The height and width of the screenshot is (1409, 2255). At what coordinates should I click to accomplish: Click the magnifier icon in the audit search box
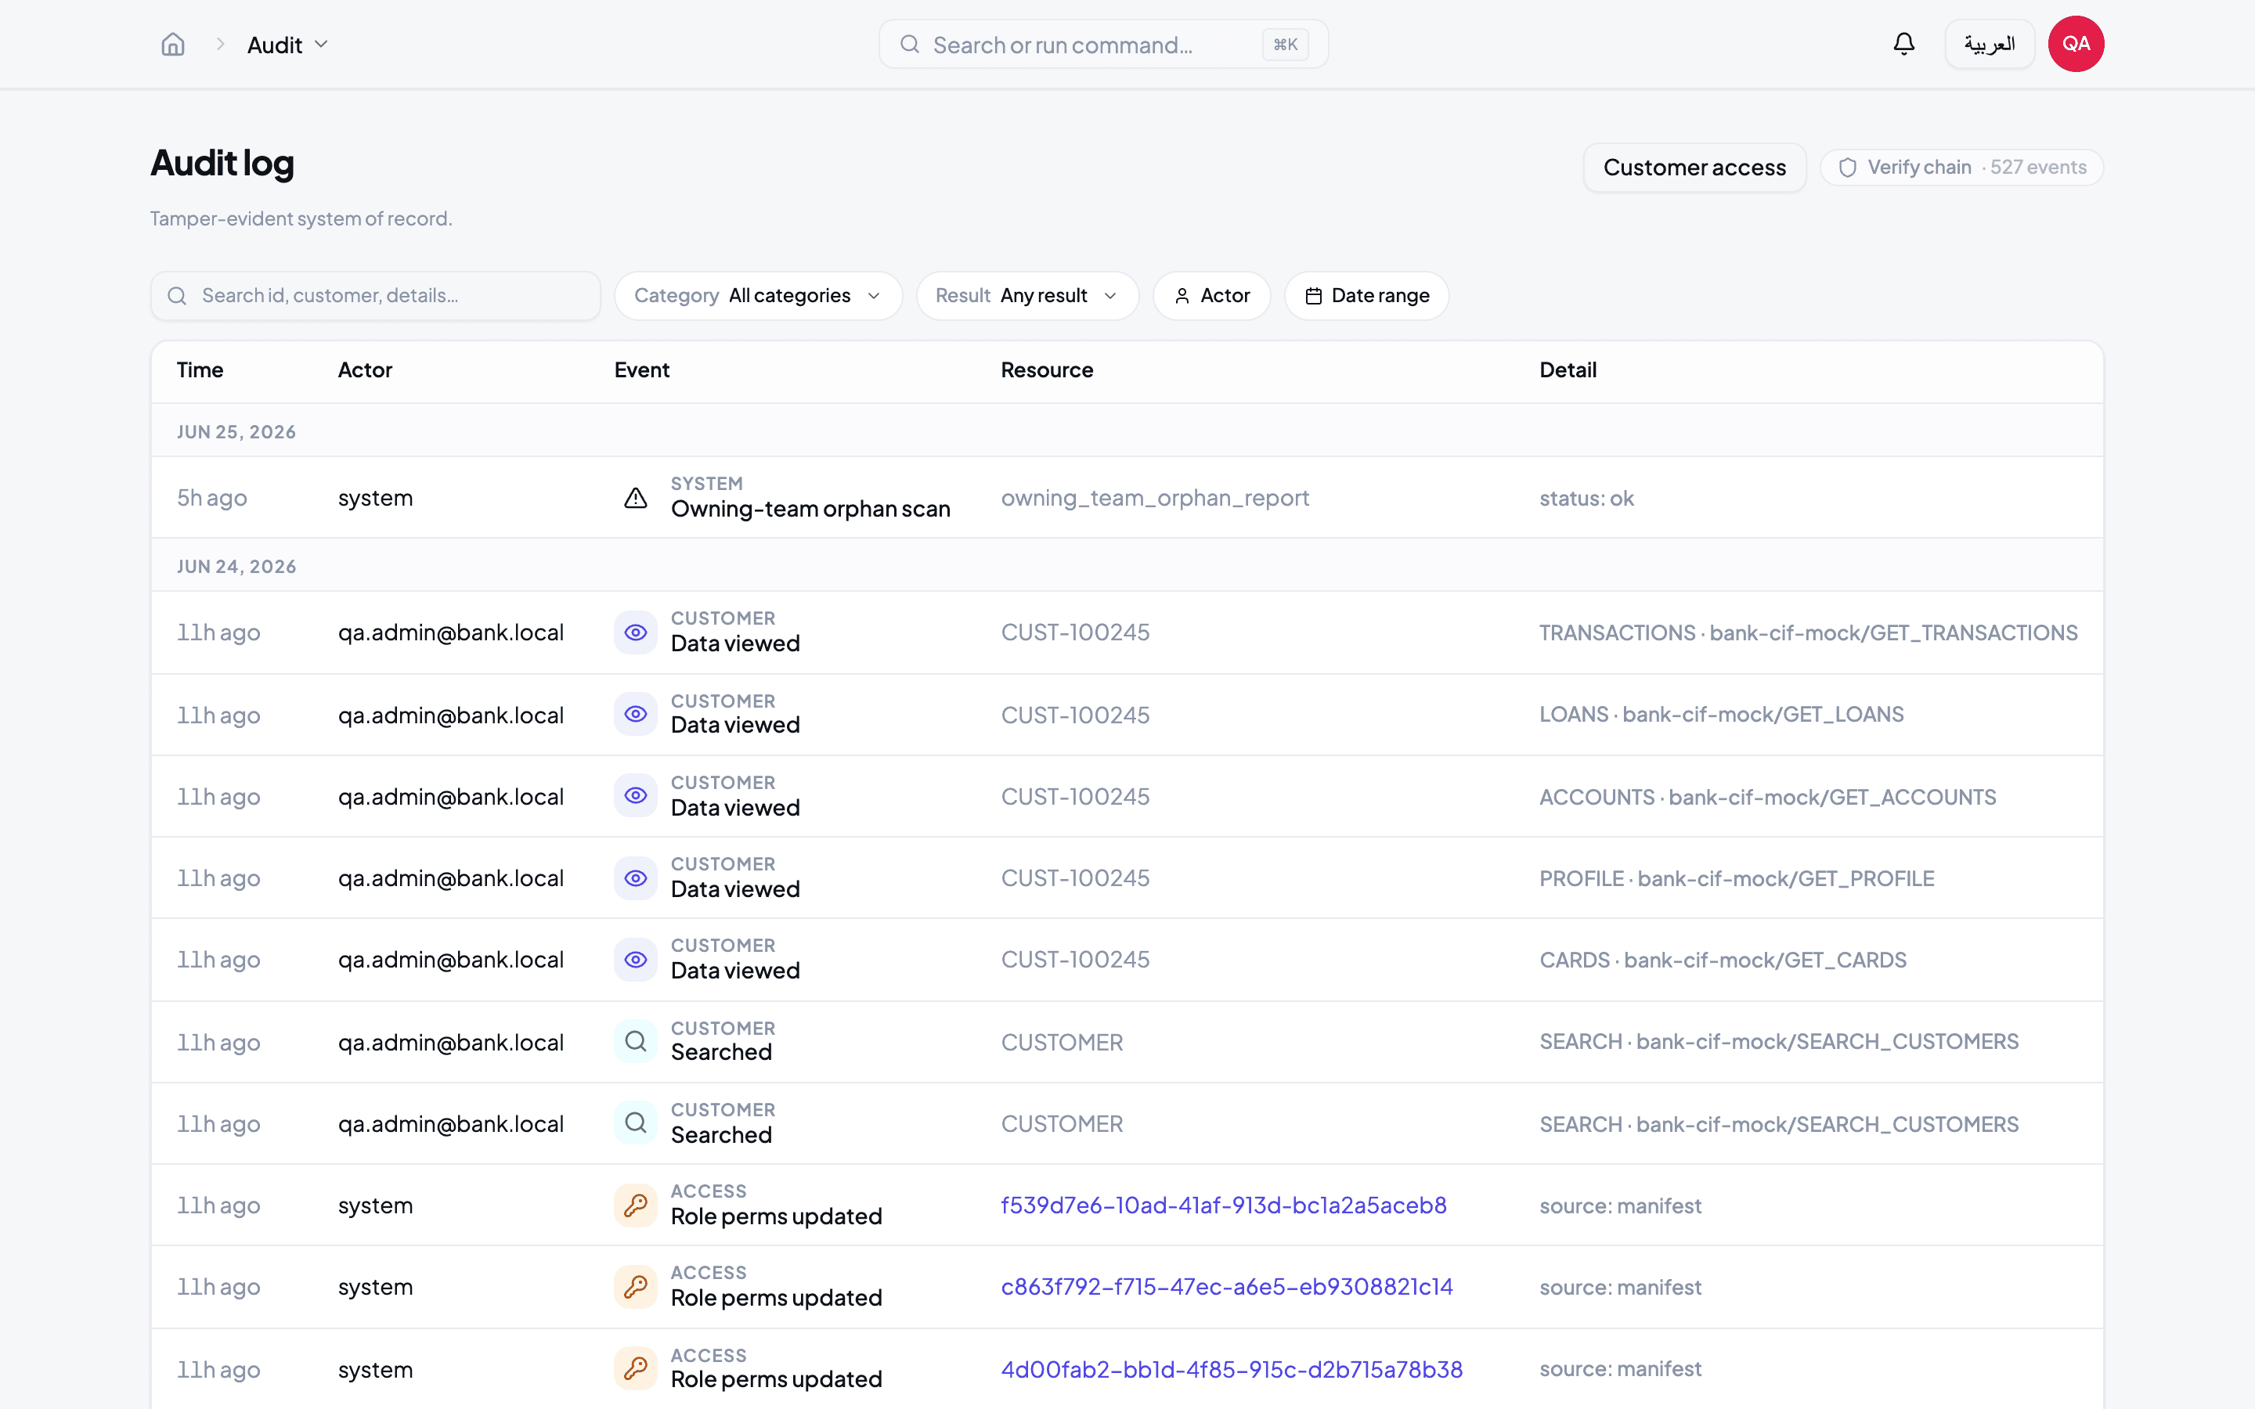tap(176, 297)
